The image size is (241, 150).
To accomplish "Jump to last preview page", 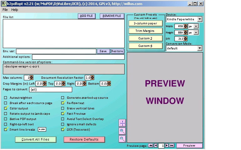I will (172, 145).
